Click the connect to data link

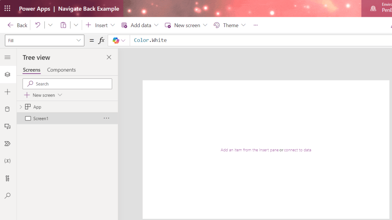click(x=297, y=150)
